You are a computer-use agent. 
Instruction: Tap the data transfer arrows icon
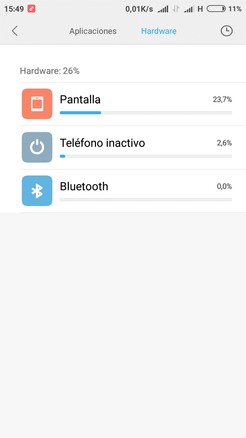(176, 9)
